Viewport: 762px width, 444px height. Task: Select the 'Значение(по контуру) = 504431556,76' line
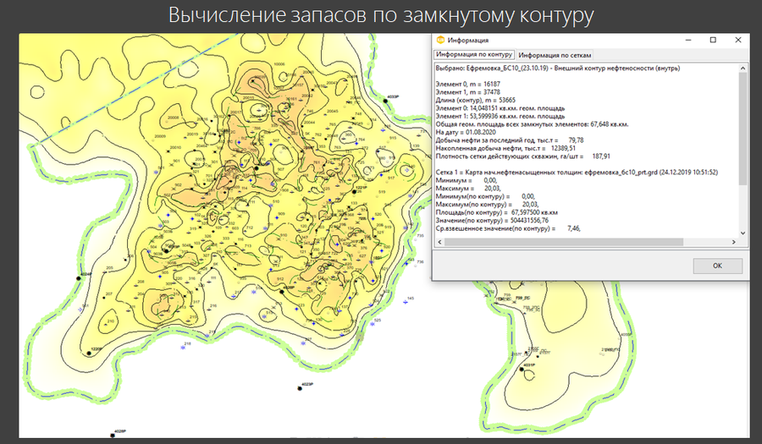(x=492, y=220)
